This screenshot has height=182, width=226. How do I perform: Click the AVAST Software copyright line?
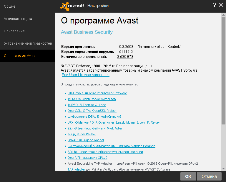click(x=107, y=66)
